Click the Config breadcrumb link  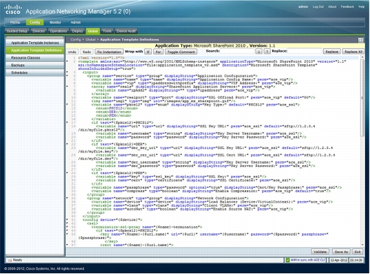(x=76, y=40)
